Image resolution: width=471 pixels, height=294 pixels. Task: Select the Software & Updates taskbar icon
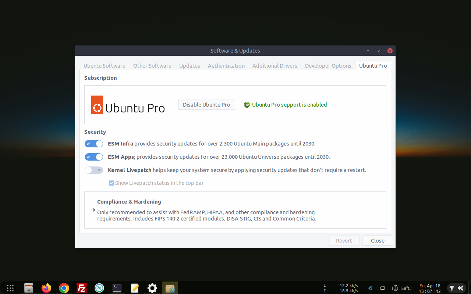(170, 288)
